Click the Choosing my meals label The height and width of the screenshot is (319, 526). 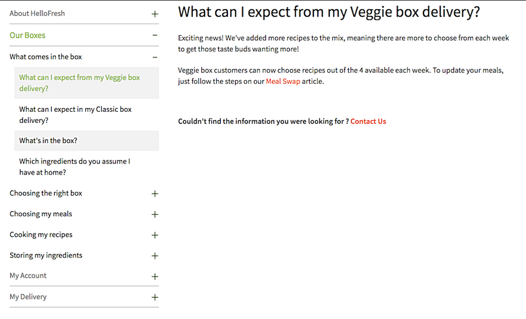click(41, 214)
